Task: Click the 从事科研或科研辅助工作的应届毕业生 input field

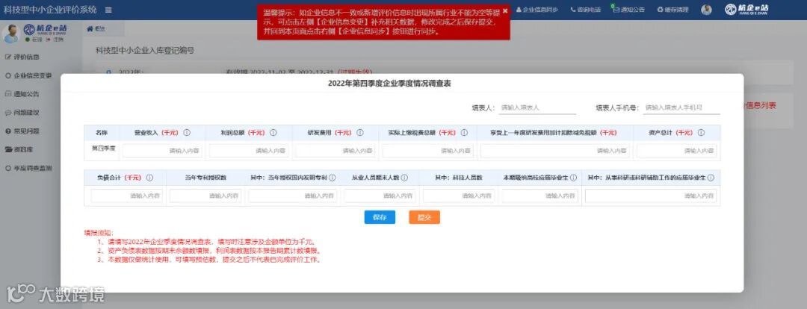Action: tap(651, 196)
